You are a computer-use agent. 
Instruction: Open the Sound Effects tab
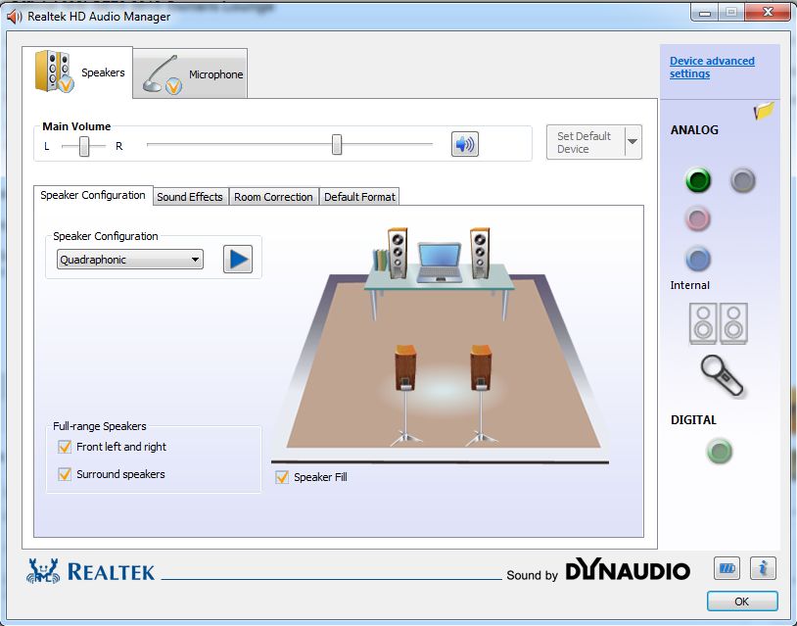pos(190,197)
